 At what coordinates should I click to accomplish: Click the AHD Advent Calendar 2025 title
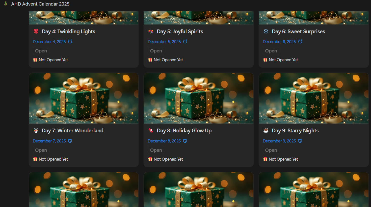[40, 4]
